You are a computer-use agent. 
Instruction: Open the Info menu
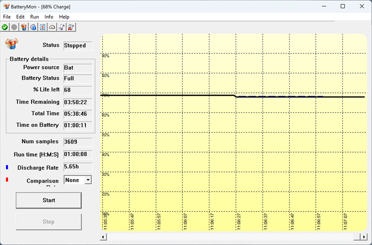pos(49,17)
